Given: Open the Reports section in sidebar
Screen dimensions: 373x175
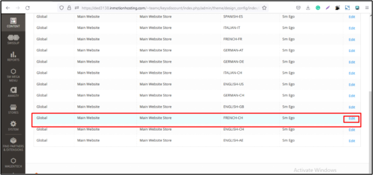Looking at the screenshot, I should tap(13, 56).
